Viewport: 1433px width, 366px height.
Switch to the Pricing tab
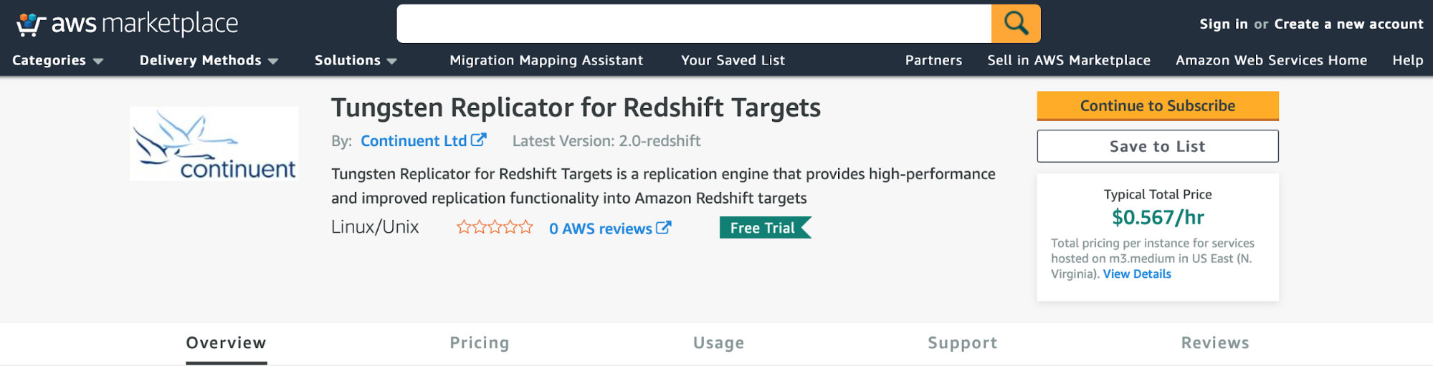tap(480, 343)
